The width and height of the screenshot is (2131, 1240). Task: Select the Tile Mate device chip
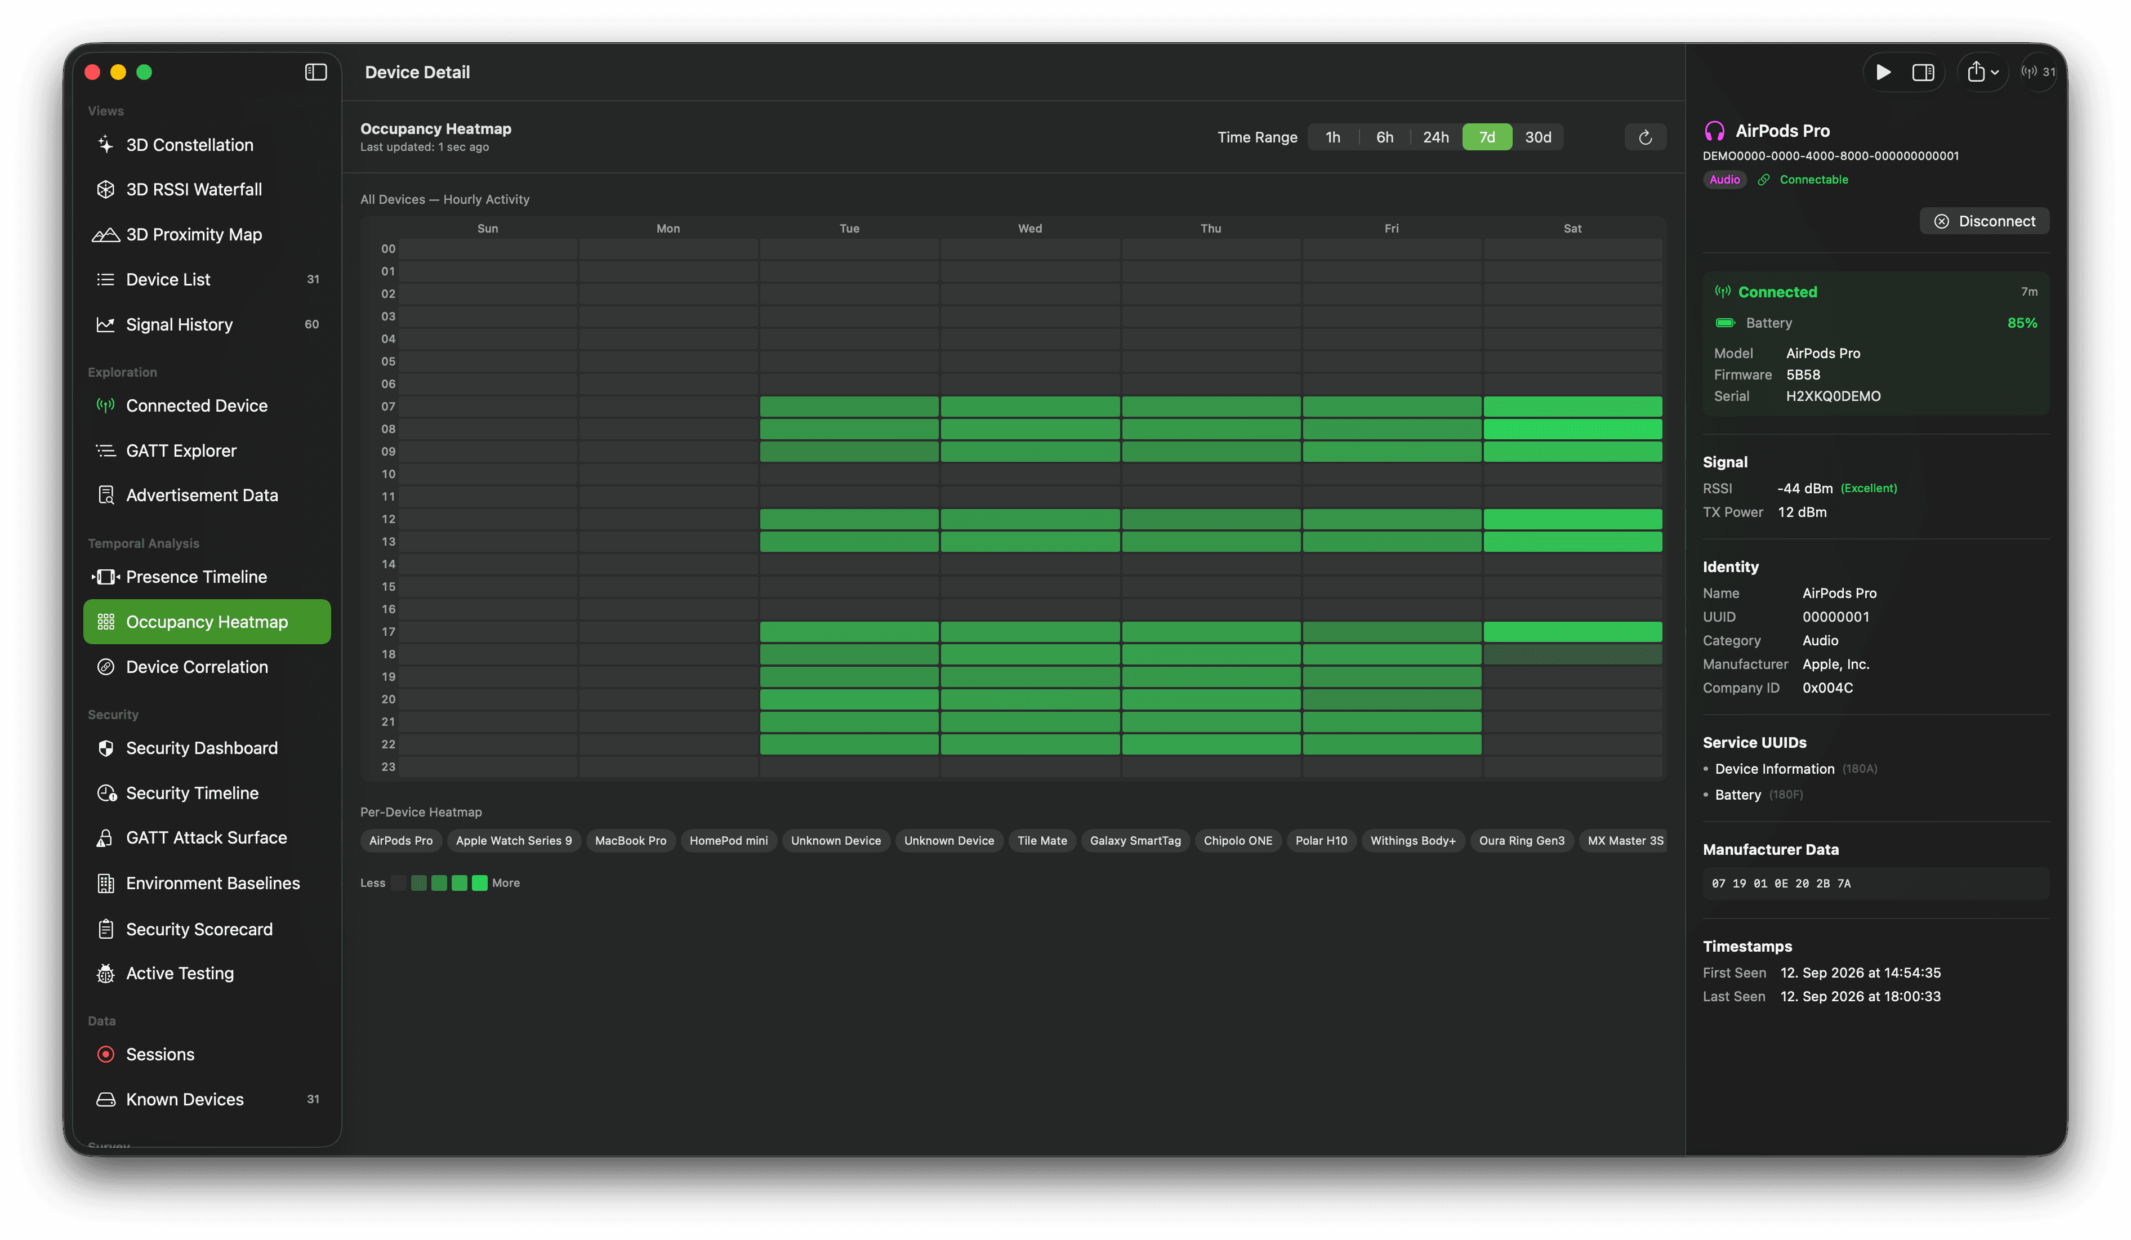tap(1042, 840)
